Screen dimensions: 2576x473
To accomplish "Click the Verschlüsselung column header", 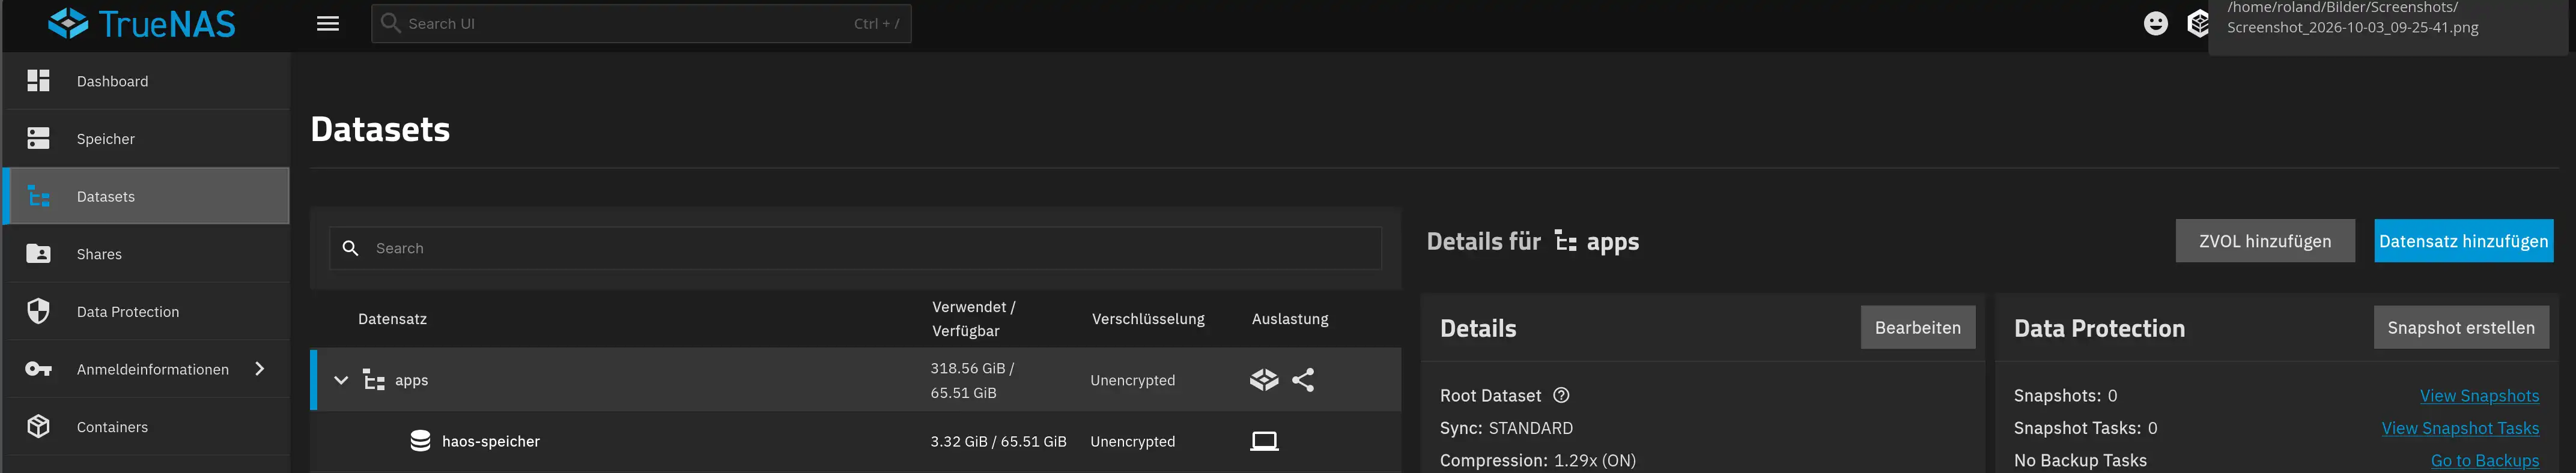I will [x=1148, y=319].
